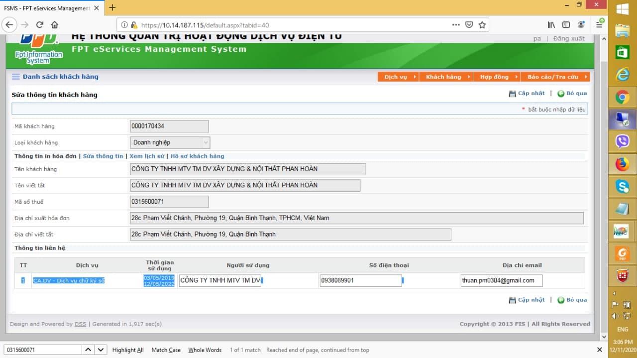Image resolution: width=637 pixels, height=358 pixels.
Task: Open the Windows Store taskbar icon
Action: pyautogui.click(x=623, y=52)
